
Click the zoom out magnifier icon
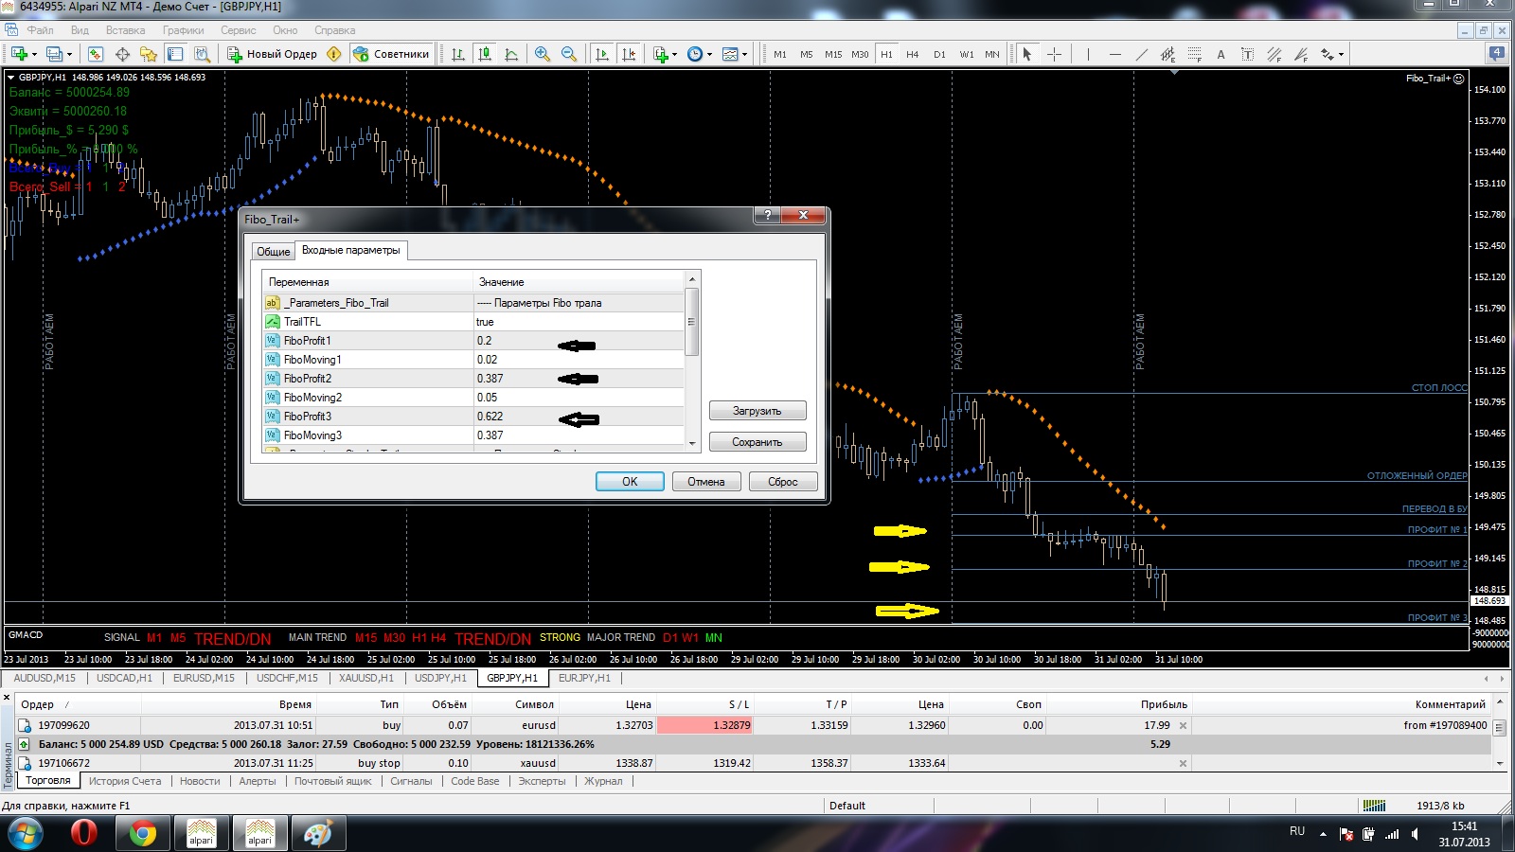click(569, 54)
